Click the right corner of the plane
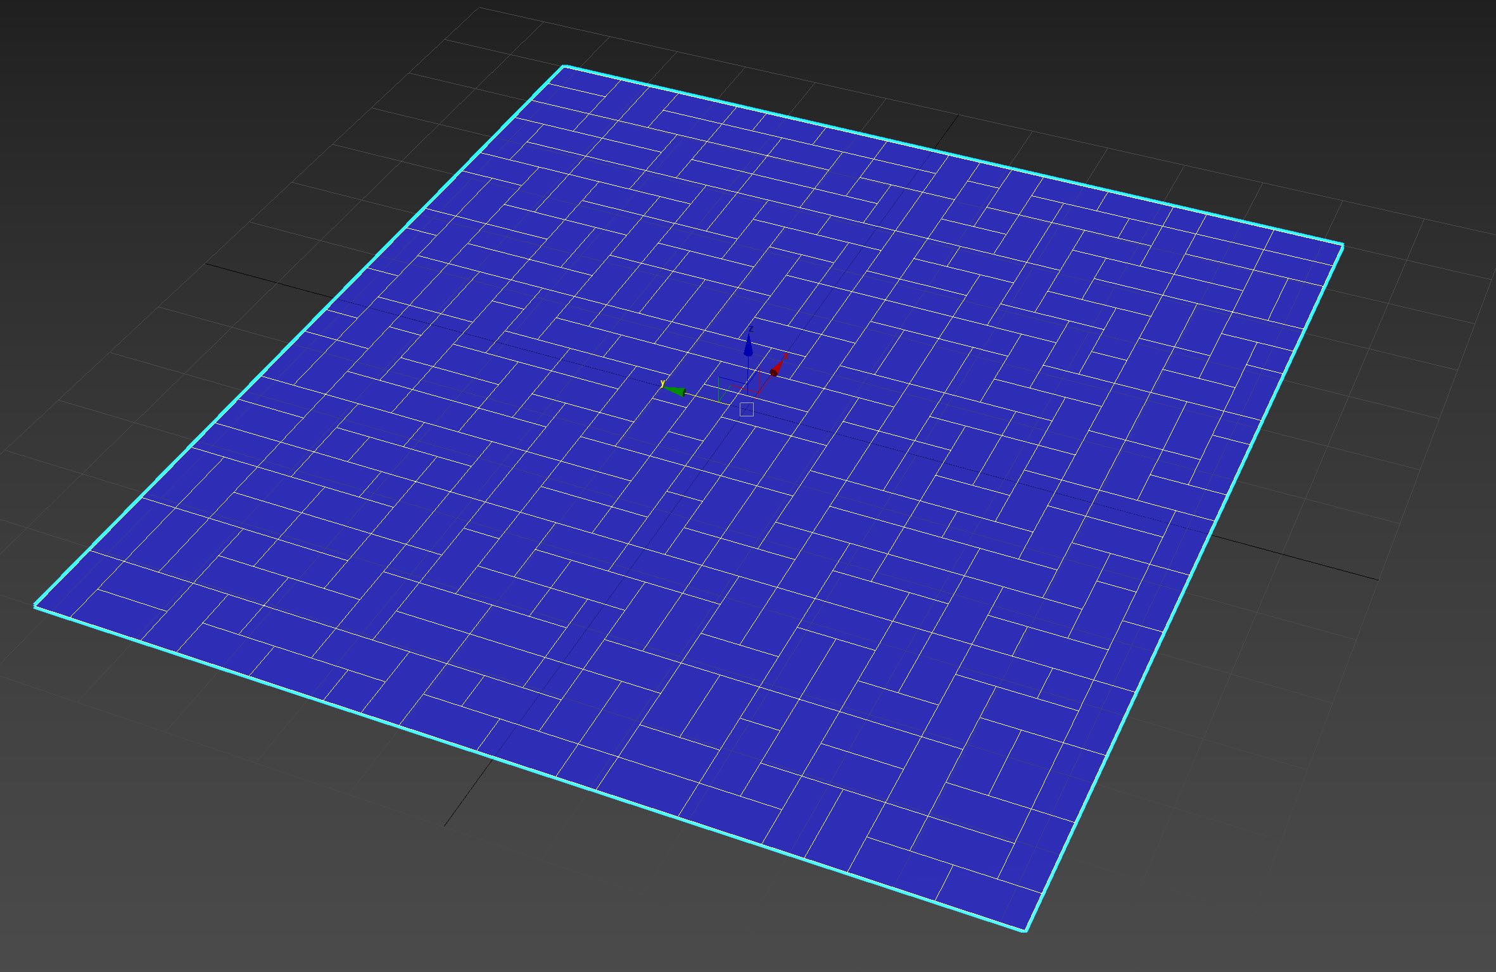Screen dimensions: 1496x972 (x=1342, y=246)
